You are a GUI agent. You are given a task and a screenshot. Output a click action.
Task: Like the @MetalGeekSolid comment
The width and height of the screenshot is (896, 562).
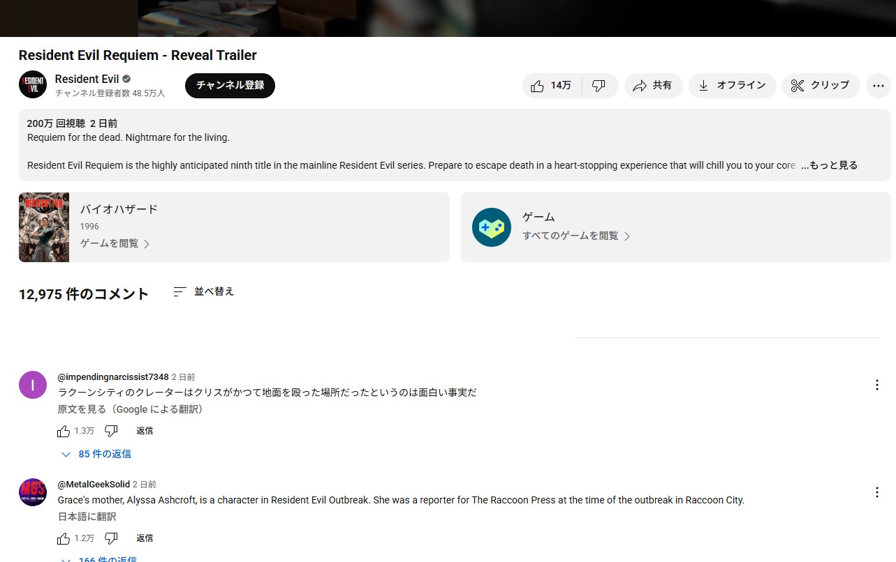64,538
